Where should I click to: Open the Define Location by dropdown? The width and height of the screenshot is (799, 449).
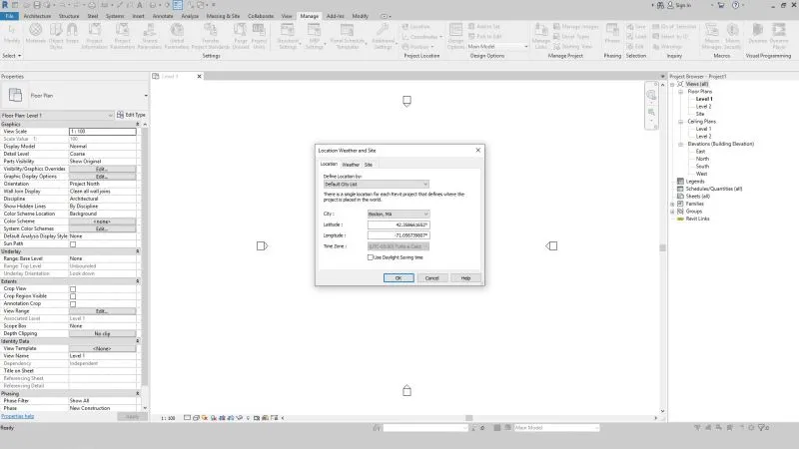click(x=377, y=185)
